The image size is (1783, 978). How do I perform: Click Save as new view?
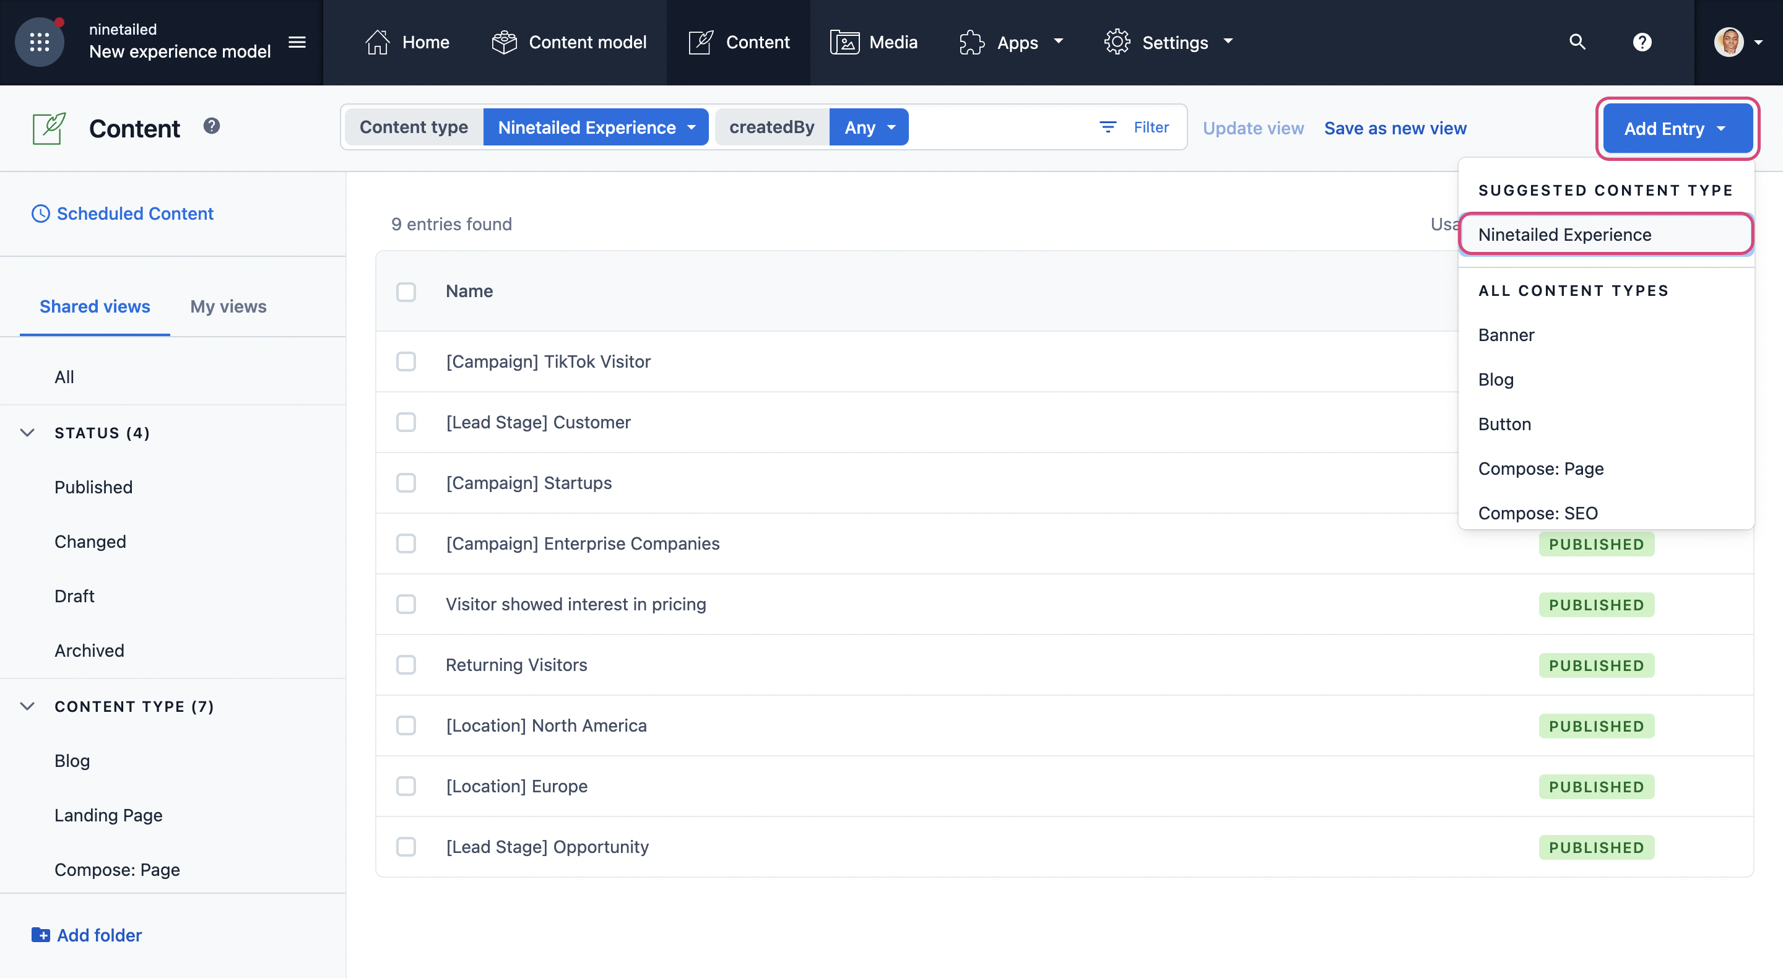(1395, 129)
